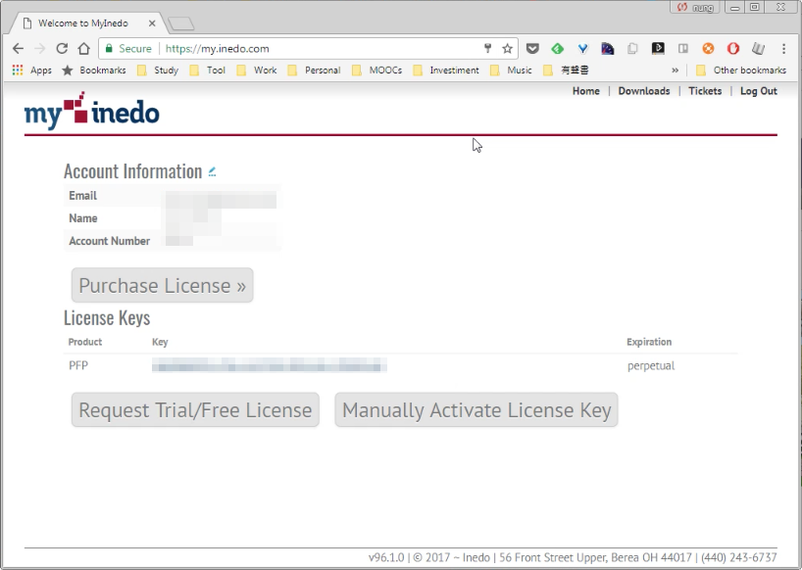Open a new browser tab
The height and width of the screenshot is (570, 802).
(180, 24)
